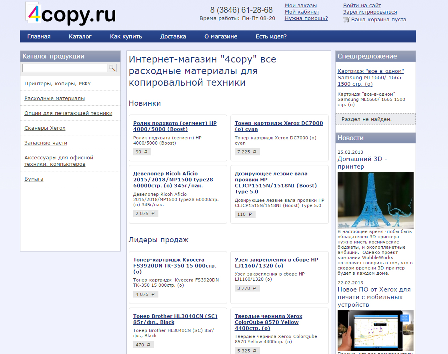This screenshot has height=354, width=448.
Task: Click the tablet map news image
Action: [376, 330]
